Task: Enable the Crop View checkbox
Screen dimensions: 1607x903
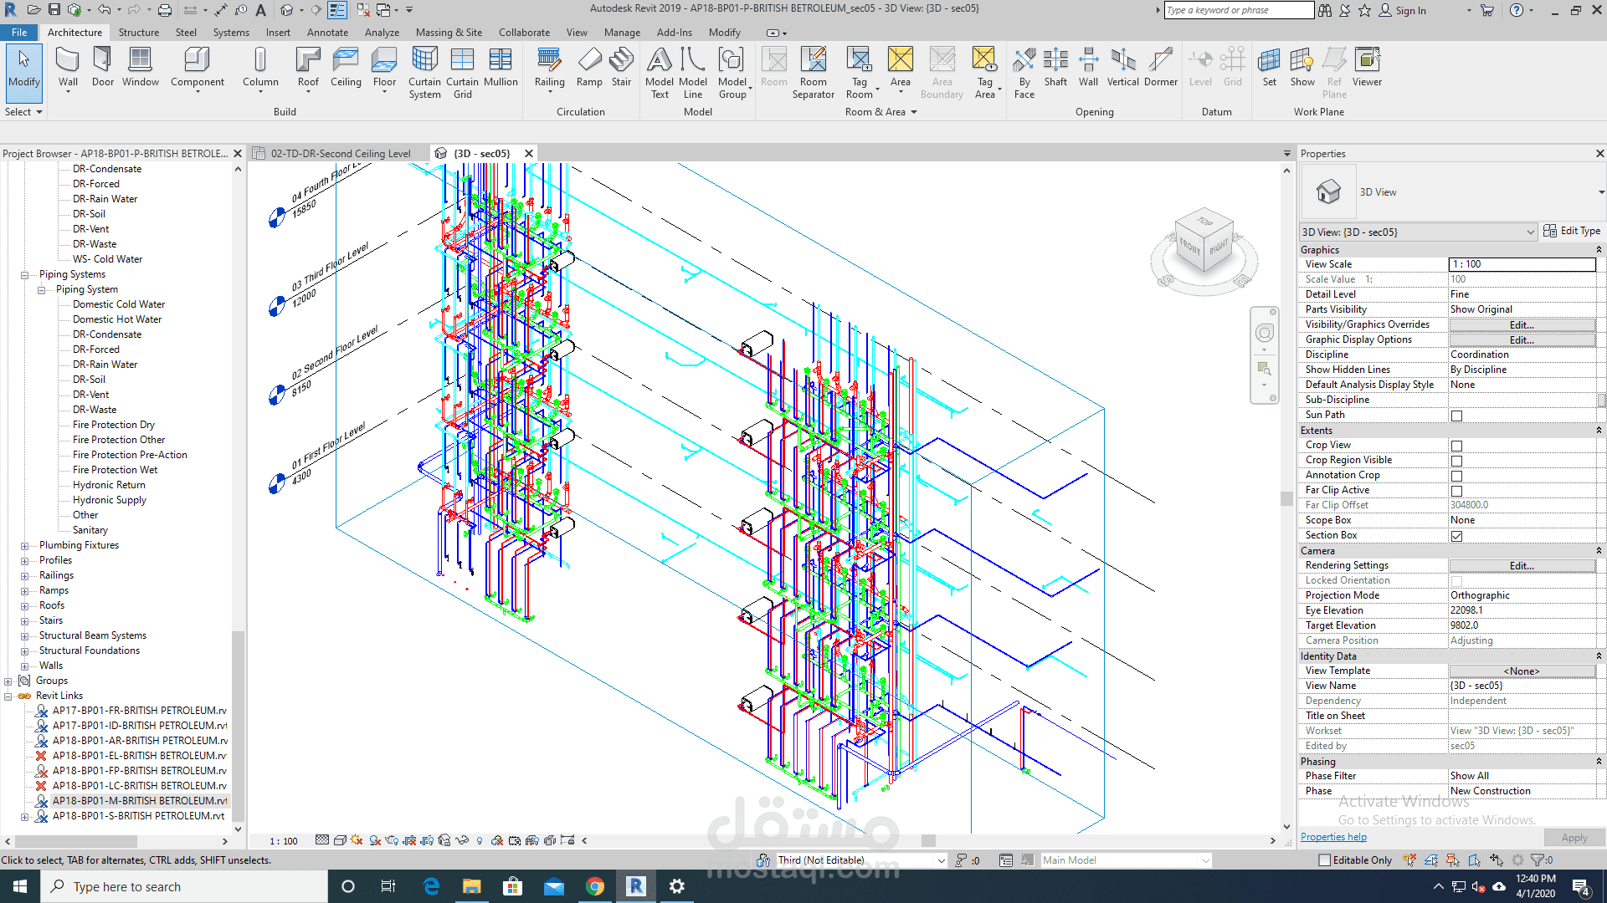Action: [1456, 446]
